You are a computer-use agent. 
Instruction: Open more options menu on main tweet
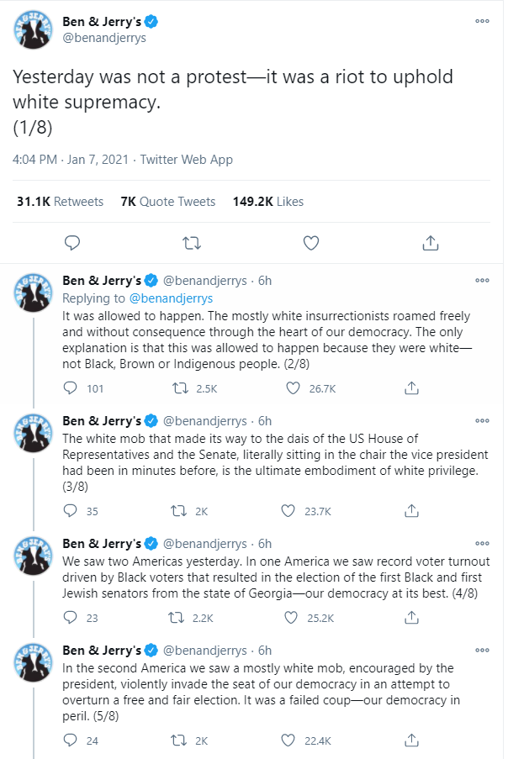click(482, 21)
